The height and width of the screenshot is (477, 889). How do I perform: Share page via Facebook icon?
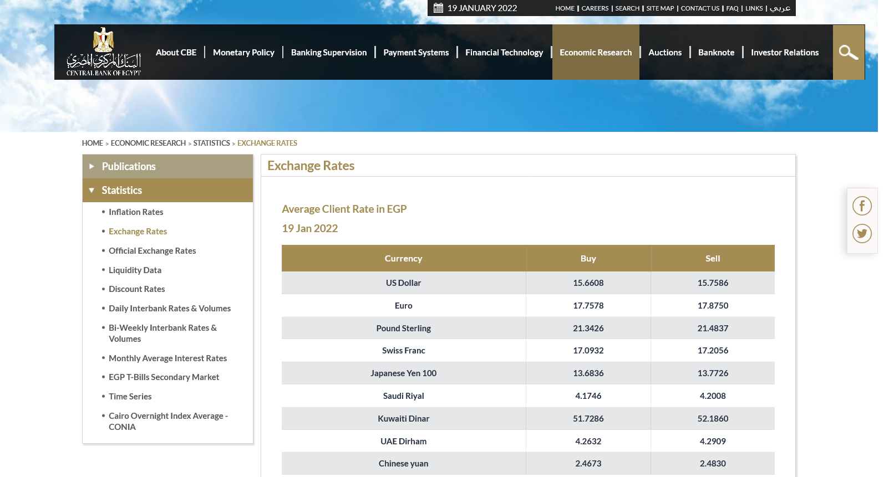tap(862, 206)
